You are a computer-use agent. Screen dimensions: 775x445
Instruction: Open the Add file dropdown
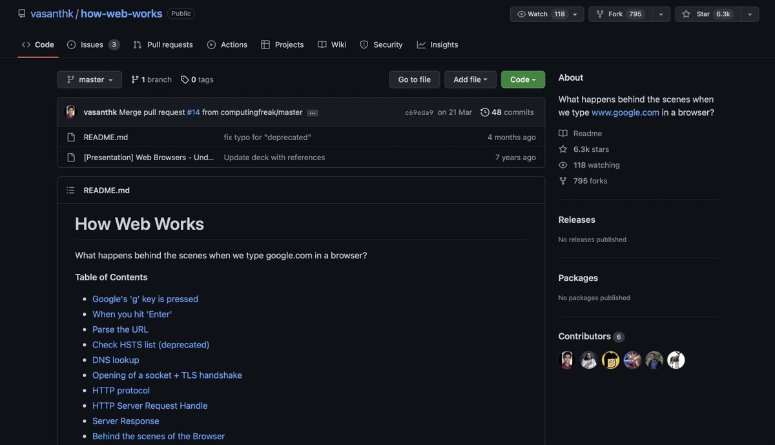coord(470,79)
